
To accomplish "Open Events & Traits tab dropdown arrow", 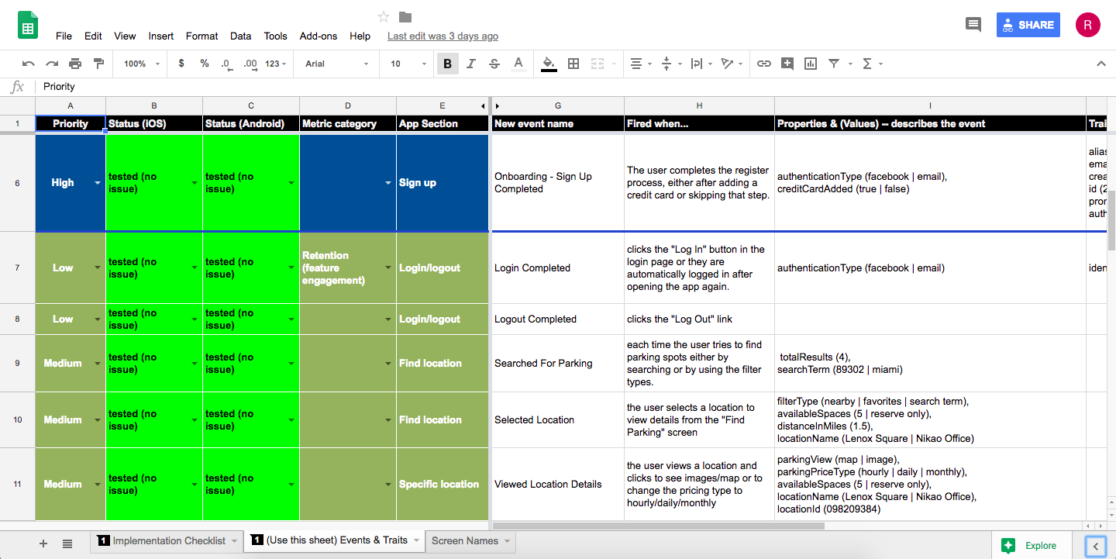I will coord(416,541).
